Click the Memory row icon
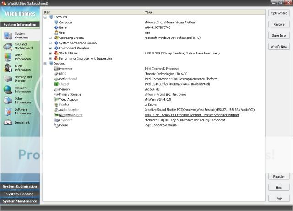 [x=56, y=89]
